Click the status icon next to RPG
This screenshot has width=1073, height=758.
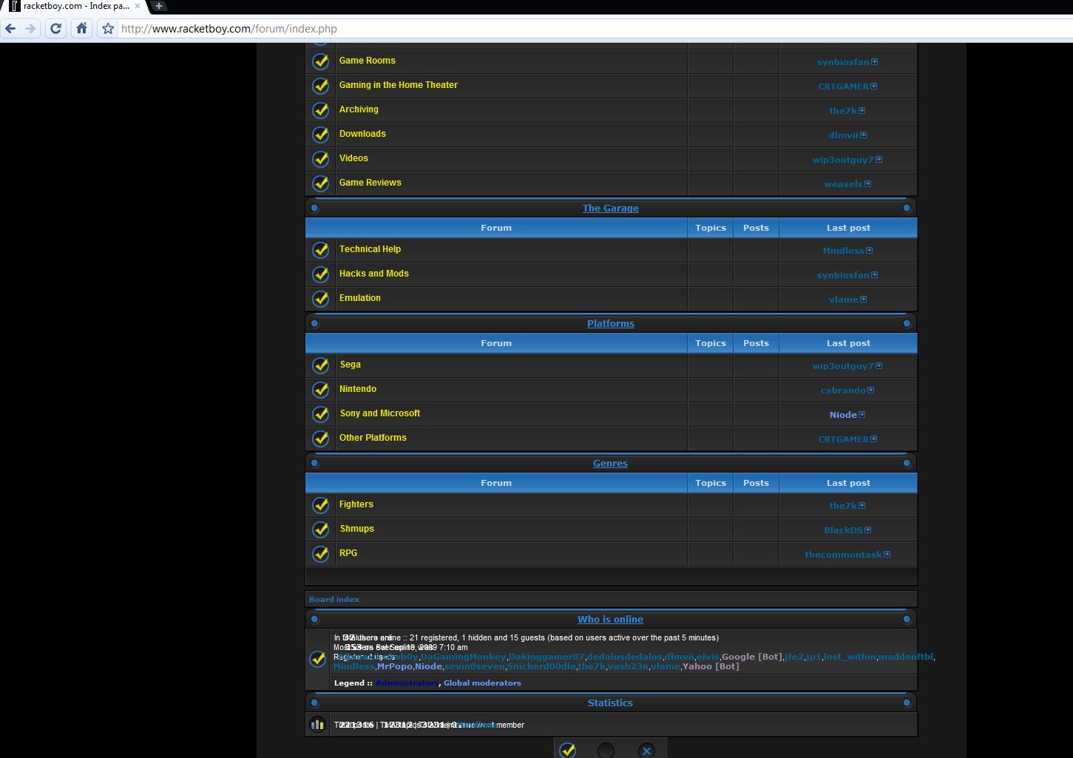[x=320, y=553]
